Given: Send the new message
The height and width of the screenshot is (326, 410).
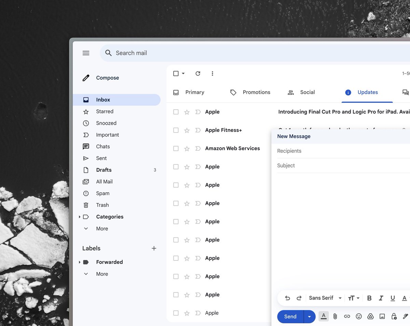Looking at the screenshot, I should 290,316.
